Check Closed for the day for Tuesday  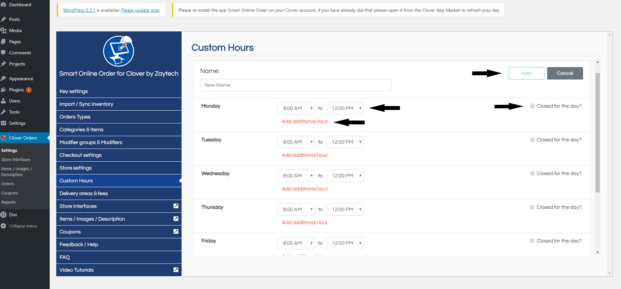tap(532, 139)
